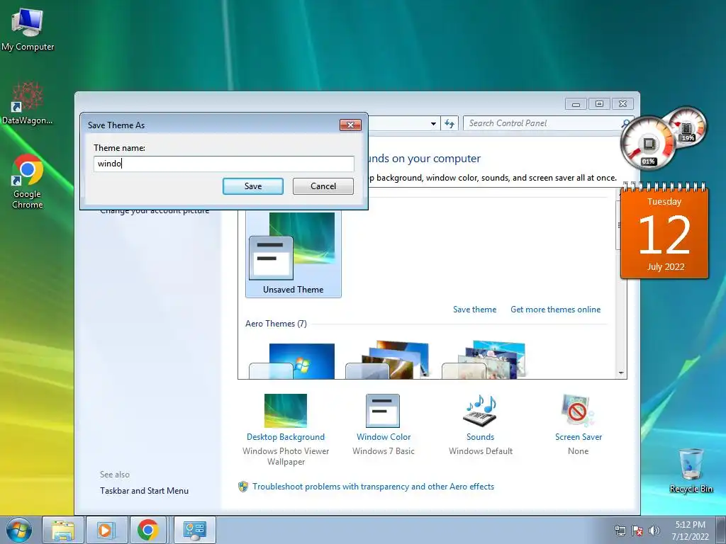
Task: Expand the address bar dropdown arrow
Action: click(433, 123)
